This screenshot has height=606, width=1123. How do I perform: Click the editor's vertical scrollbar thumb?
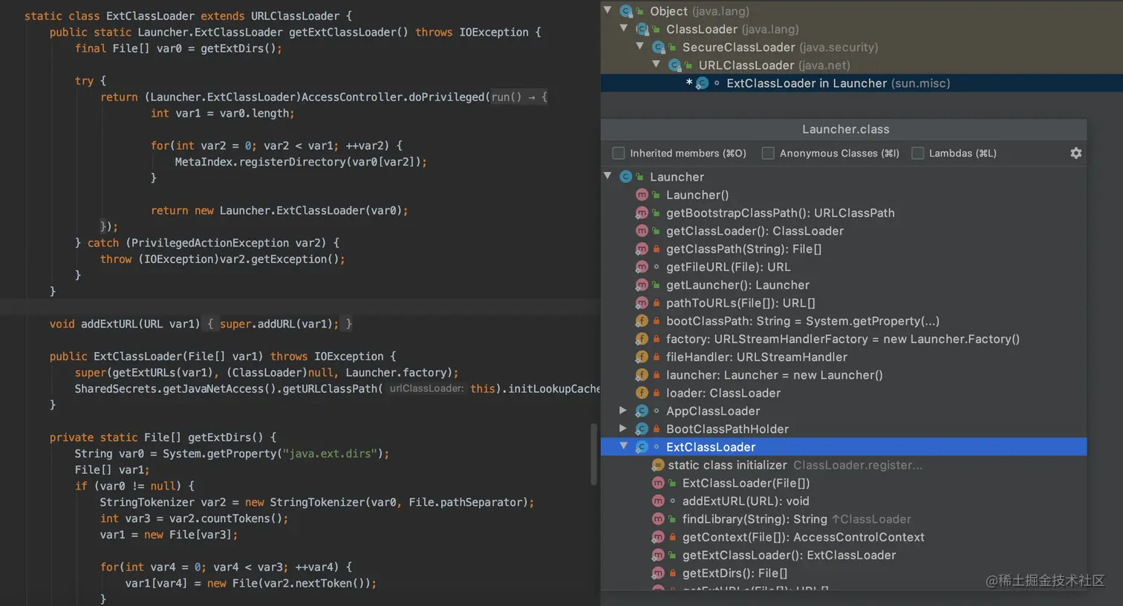(x=593, y=454)
